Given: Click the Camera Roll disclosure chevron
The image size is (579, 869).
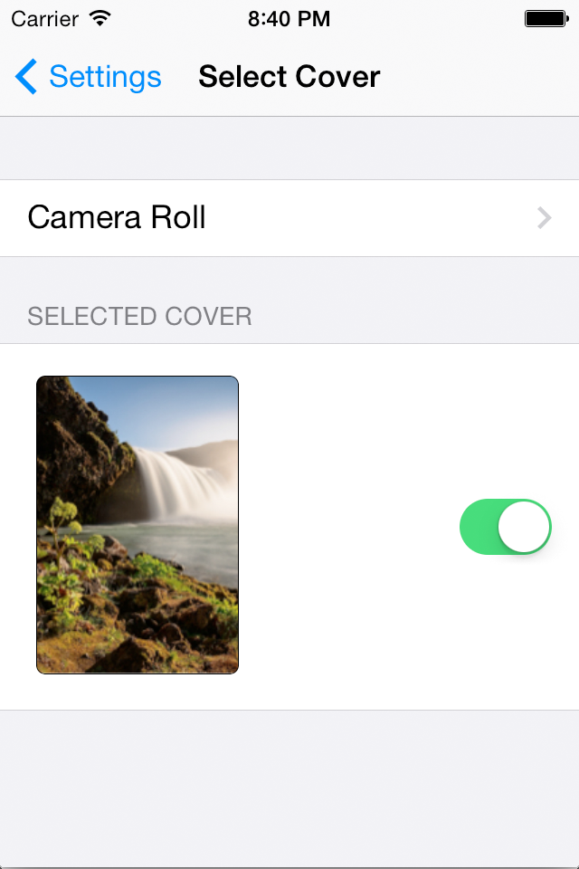Looking at the screenshot, I should pyautogui.click(x=545, y=218).
